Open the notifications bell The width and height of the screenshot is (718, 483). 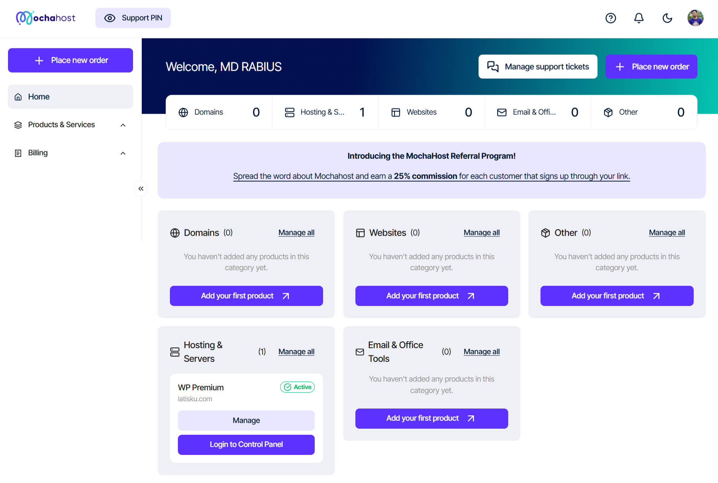pos(639,18)
